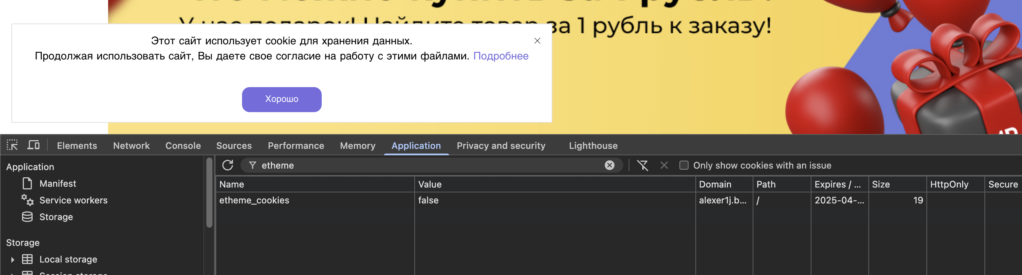
Task: Click the Application section heading
Action: click(30, 167)
